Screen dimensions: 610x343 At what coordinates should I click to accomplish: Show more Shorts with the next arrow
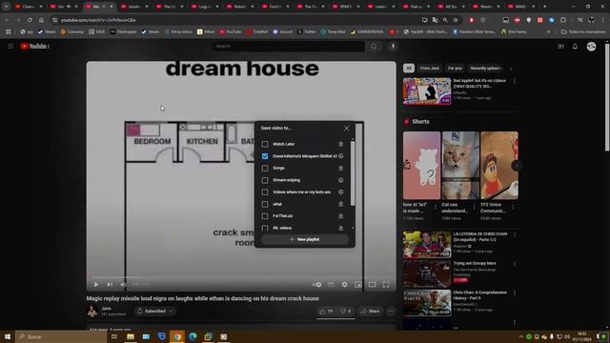517,166
